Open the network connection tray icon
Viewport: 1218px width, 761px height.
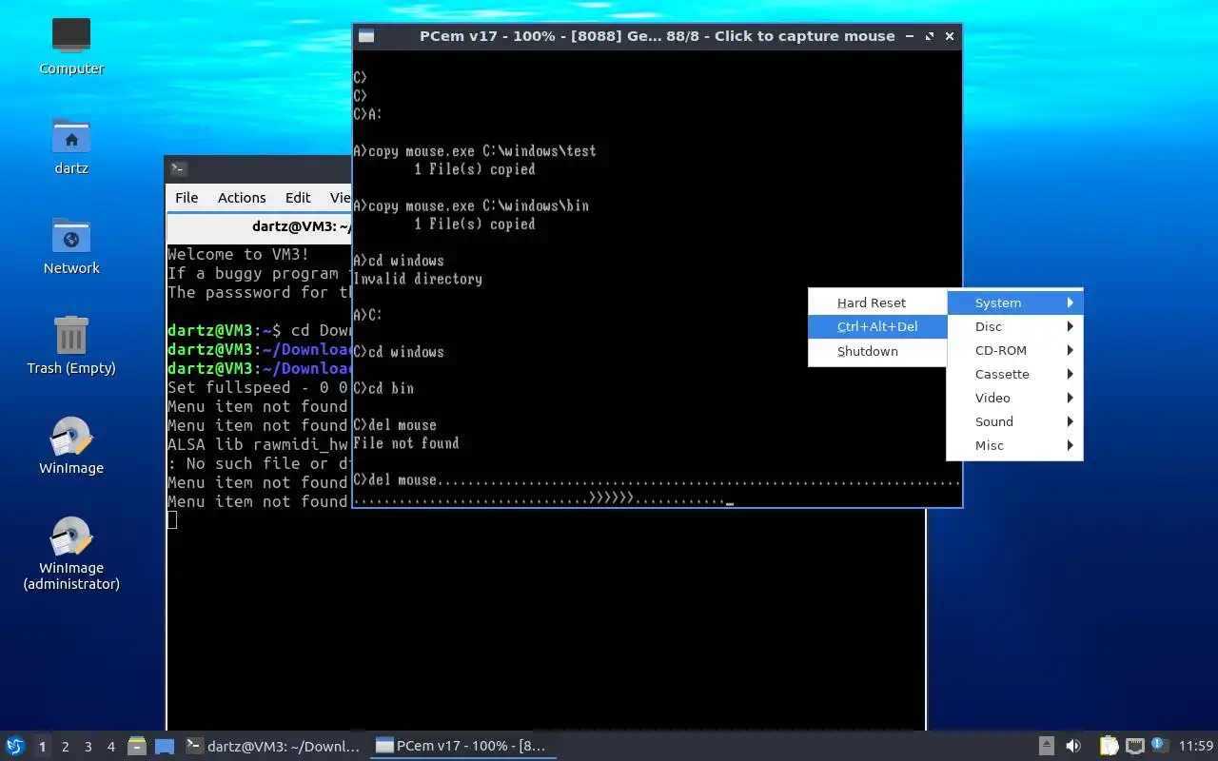click(x=1134, y=746)
